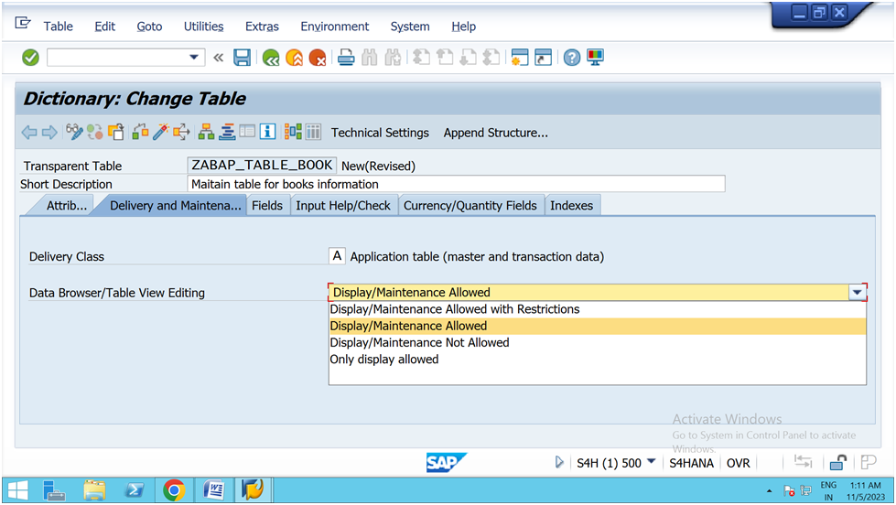896x505 pixels.
Task: Open Google Chrome from the taskbar
Action: 174,490
